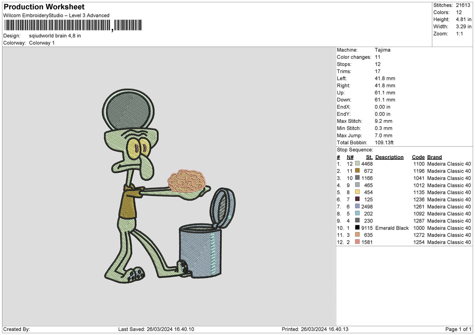The width and height of the screenshot is (475, 335).
Task: Click the Tajima machine value
Action: click(x=383, y=50)
